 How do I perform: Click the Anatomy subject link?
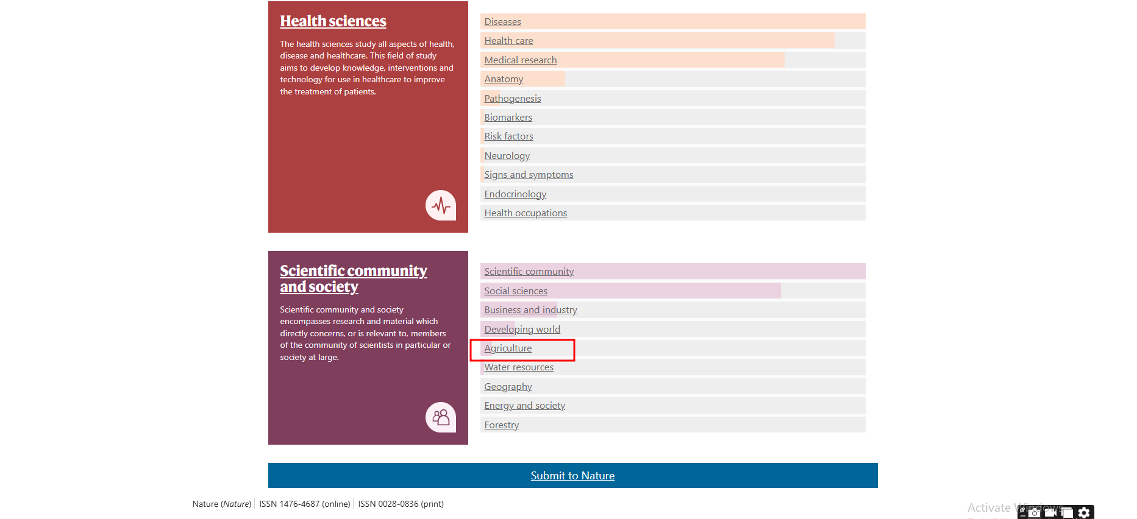504,79
